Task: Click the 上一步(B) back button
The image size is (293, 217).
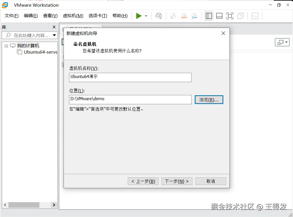Action: point(143,181)
